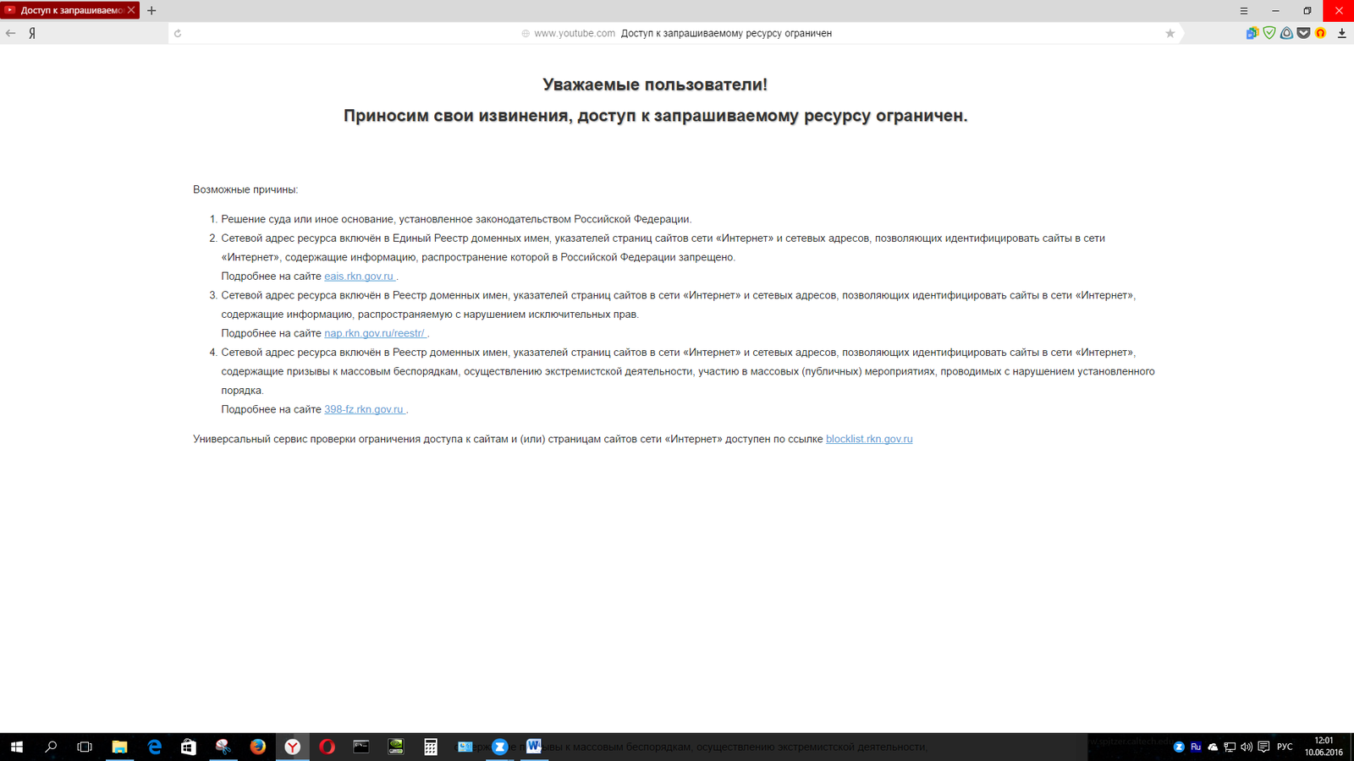Reload the page with refresh icon
Screen dimensions: 1354x761
click(x=178, y=33)
